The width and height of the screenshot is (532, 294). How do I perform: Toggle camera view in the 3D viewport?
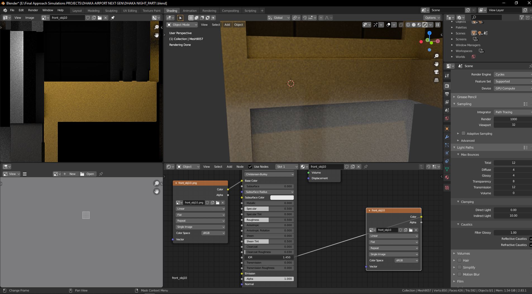click(x=436, y=72)
